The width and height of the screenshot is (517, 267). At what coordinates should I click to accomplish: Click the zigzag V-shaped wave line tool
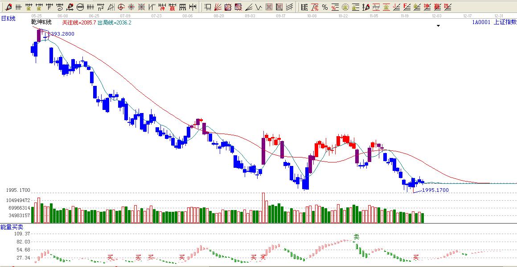coord(152,7)
